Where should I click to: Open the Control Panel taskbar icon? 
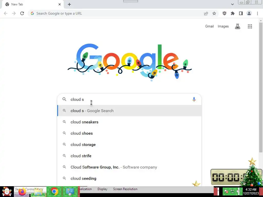(70, 192)
